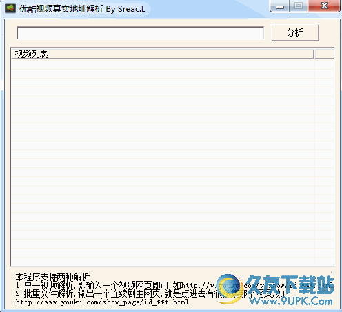The width and height of the screenshot is (342, 312).
Task: Click the instruction line starting 1.单一视频解析
Action: [174, 286]
